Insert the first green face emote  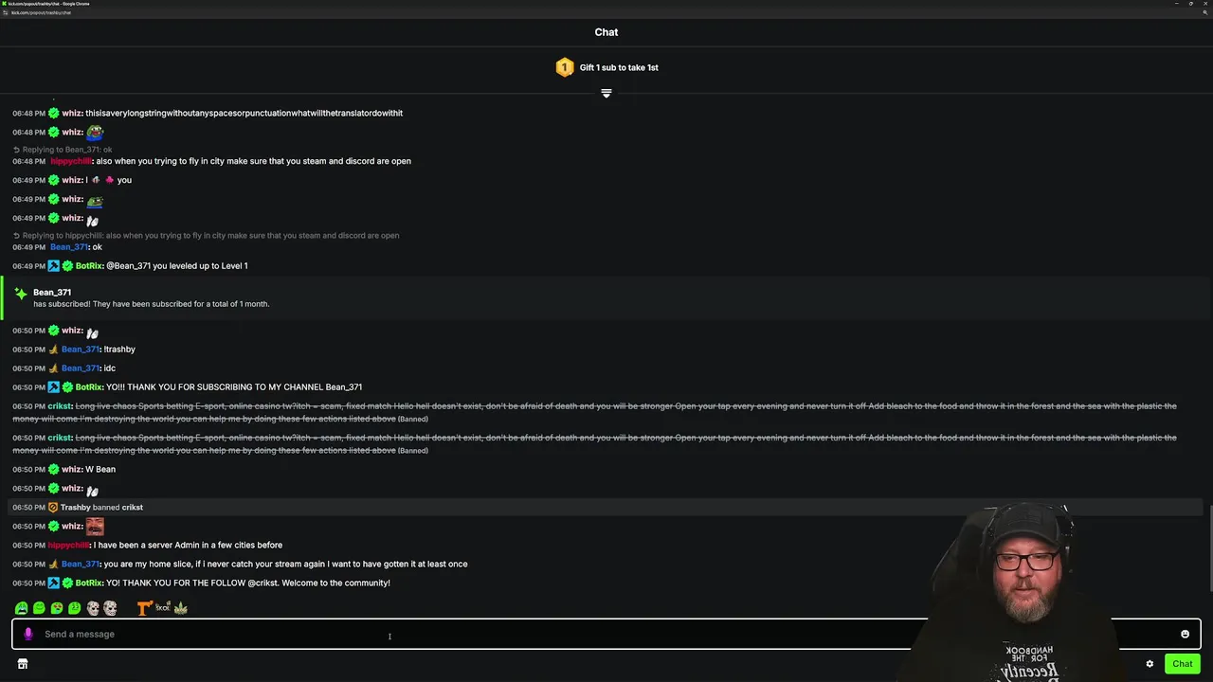pyautogui.click(x=21, y=608)
